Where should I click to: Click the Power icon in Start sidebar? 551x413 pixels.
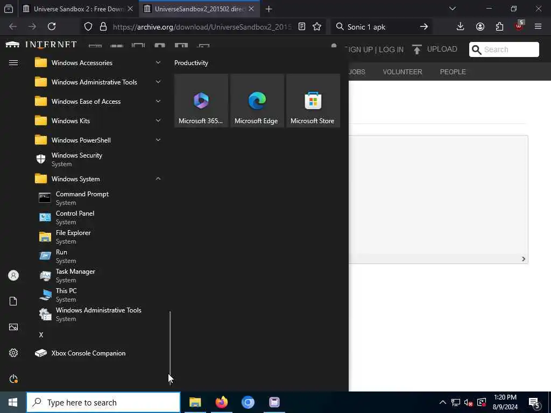click(x=13, y=379)
